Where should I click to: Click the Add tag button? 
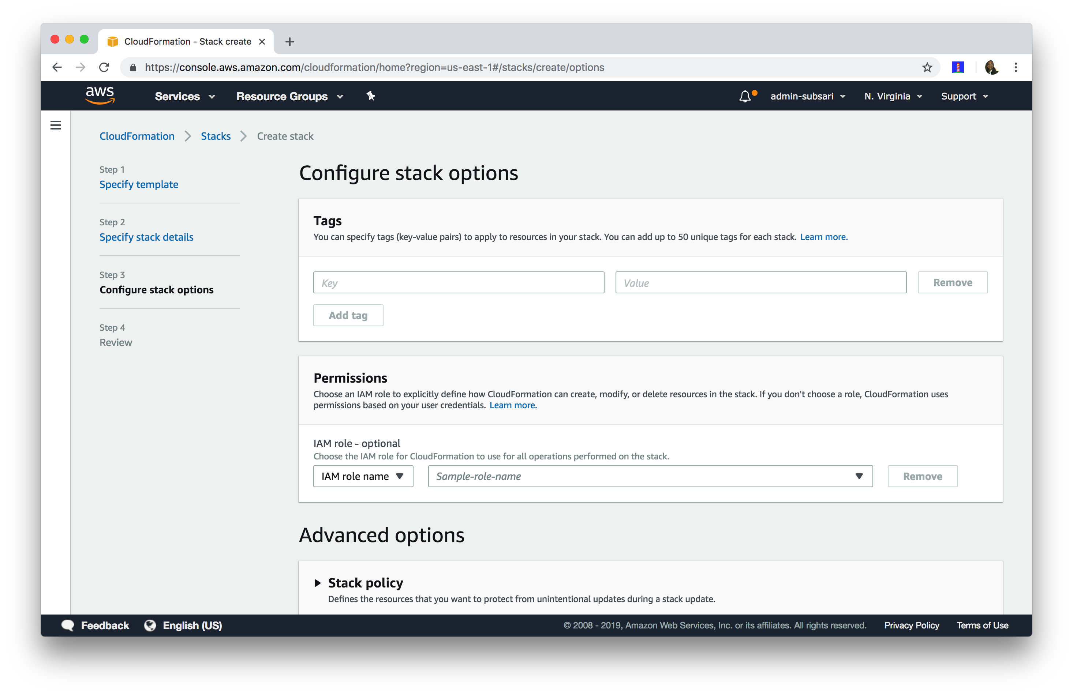pyautogui.click(x=348, y=315)
